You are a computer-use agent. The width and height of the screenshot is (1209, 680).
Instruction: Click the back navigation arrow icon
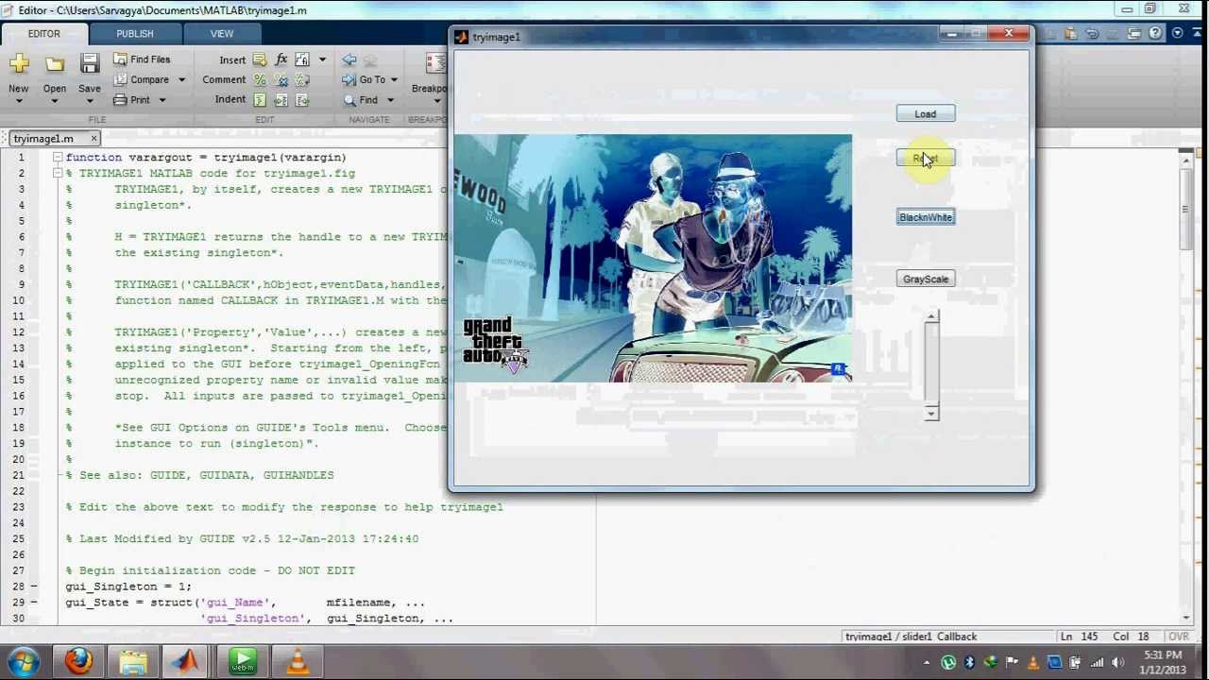pos(349,59)
